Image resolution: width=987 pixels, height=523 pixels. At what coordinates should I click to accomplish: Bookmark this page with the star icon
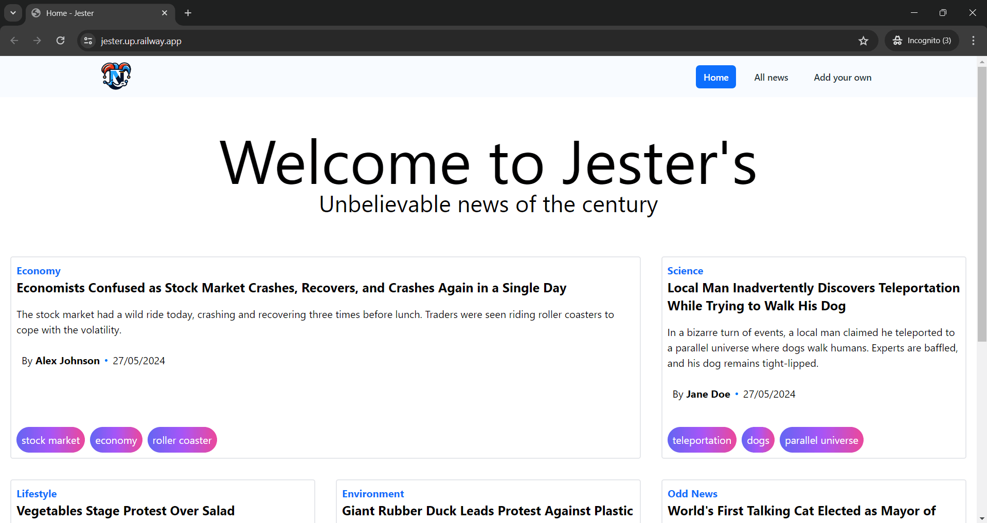[863, 41]
